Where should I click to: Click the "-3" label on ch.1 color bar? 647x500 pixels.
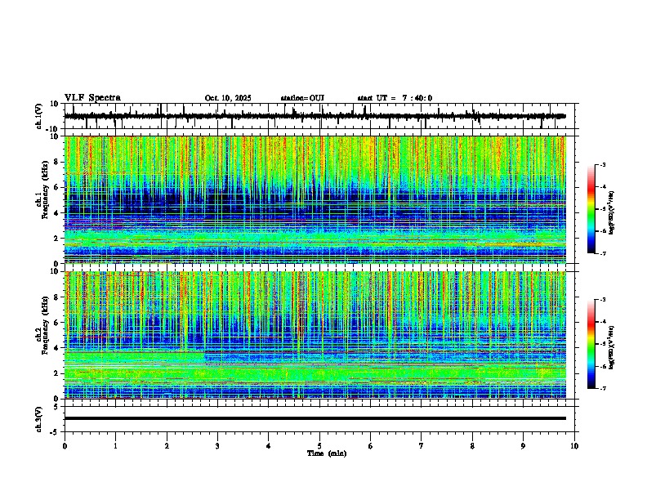(603, 165)
